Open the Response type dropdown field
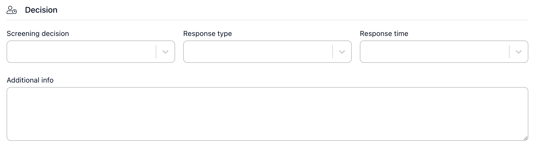Image resolution: width=538 pixels, height=157 pixels. point(267,52)
